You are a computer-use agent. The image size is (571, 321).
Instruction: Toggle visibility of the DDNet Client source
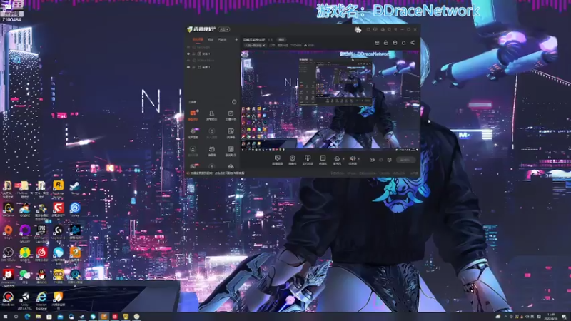(x=188, y=61)
